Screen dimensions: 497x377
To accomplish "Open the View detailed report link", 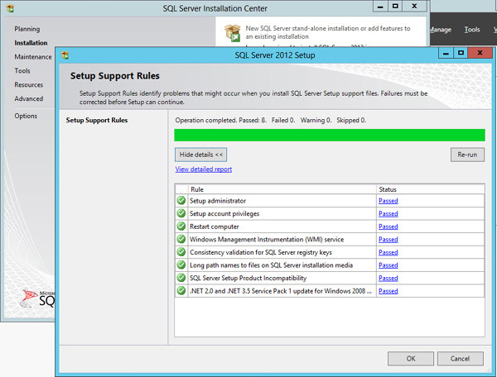I will (204, 169).
